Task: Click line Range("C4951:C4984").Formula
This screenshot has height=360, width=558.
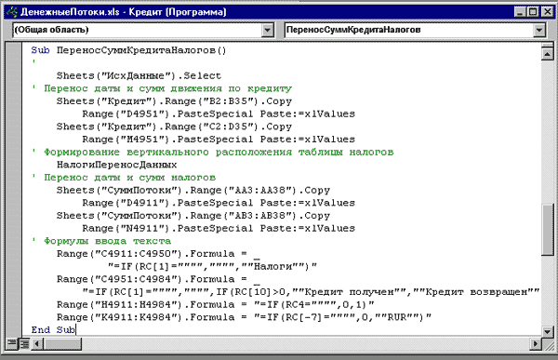Action: 158,279
